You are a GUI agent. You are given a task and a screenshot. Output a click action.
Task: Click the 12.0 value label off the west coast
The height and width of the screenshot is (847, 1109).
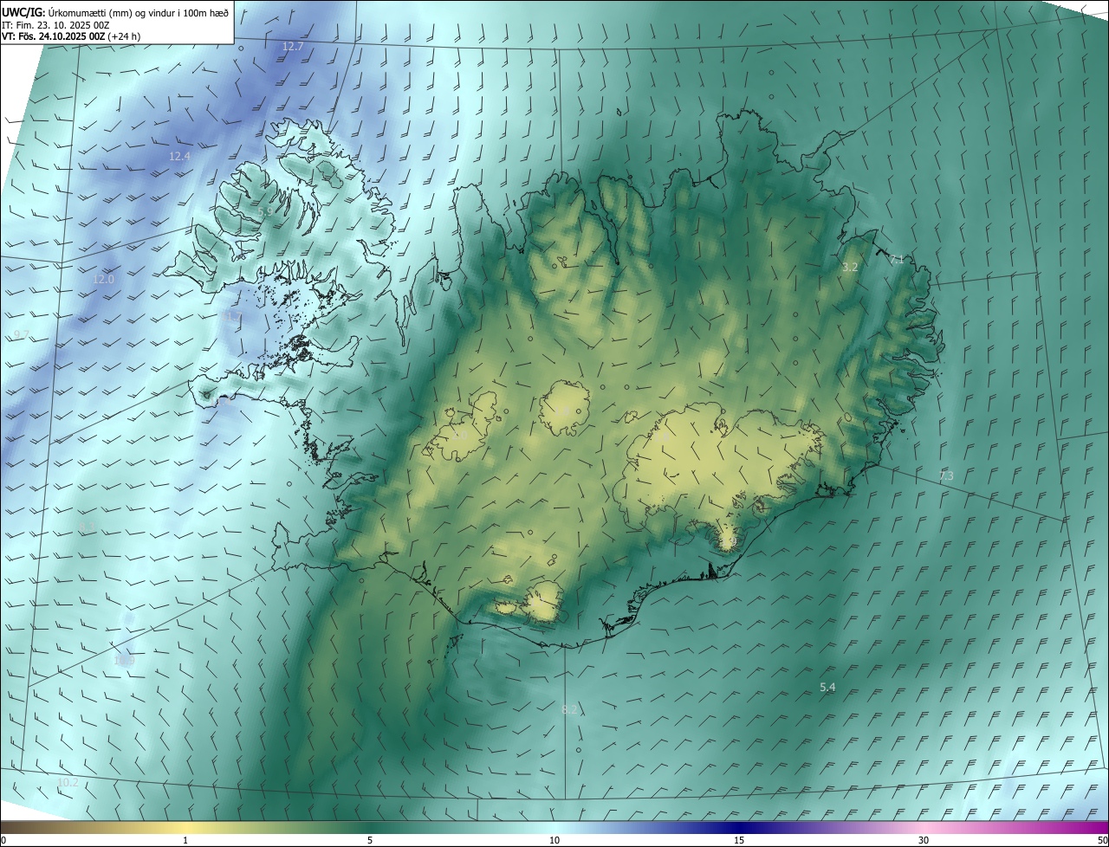point(103,280)
